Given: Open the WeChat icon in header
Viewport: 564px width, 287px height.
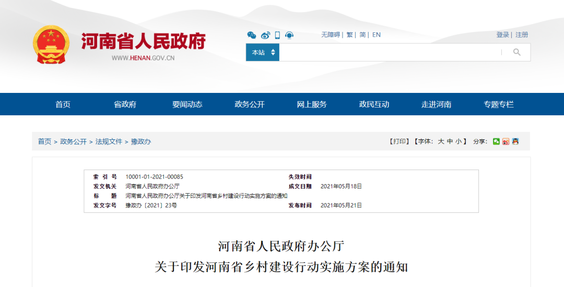Looking at the screenshot, I should 252,35.
